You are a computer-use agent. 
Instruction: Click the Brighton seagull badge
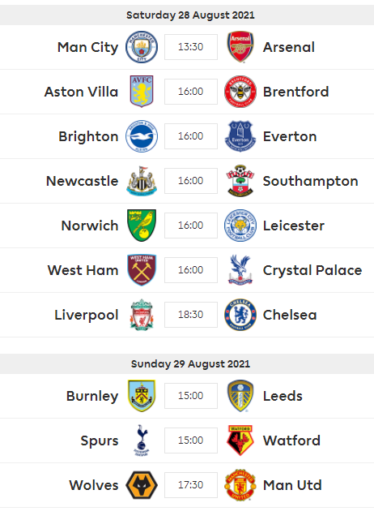(x=142, y=136)
